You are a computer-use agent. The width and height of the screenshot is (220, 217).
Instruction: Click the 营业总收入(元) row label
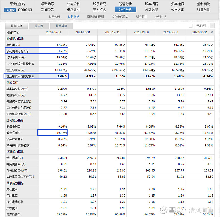tap(16, 70)
